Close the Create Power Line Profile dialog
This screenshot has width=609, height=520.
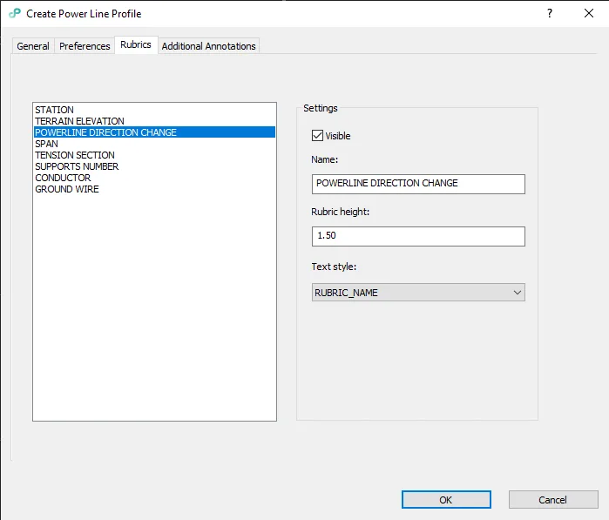(589, 13)
